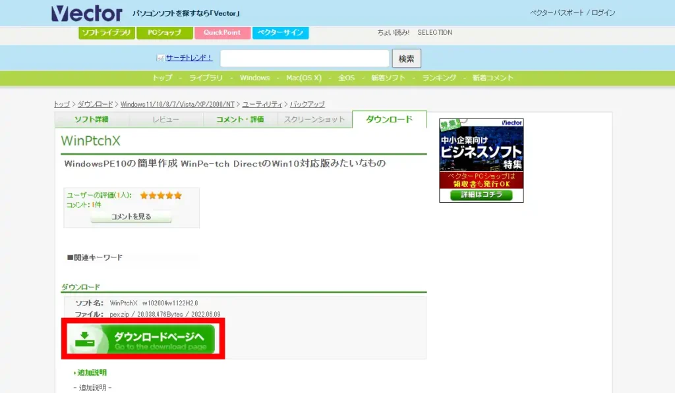Open the blue ベクターサイン button
The image size is (675, 393).
tap(280, 32)
